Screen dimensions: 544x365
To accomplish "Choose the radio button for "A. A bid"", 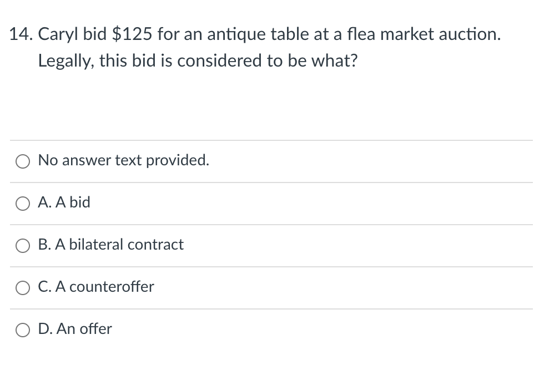I will click(23, 204).
